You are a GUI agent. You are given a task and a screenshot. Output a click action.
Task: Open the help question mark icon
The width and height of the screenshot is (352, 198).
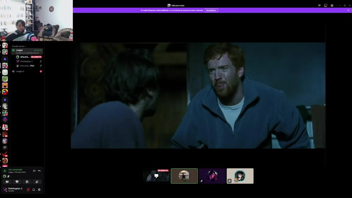[332, 5]
